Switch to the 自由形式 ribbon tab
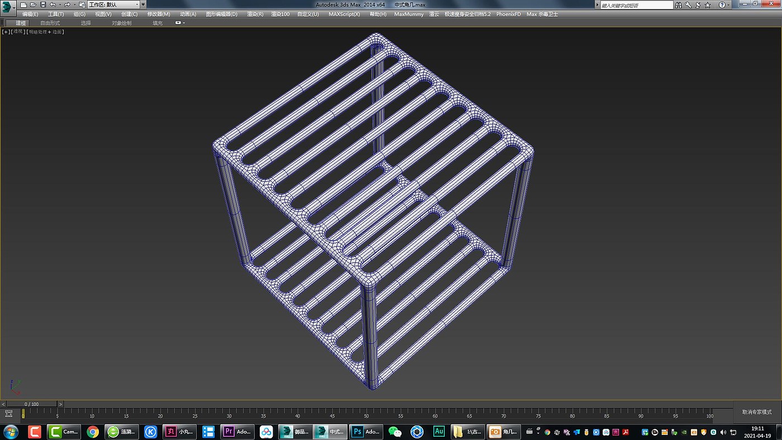This screenshot has width=782, height=440. point(50,23)
